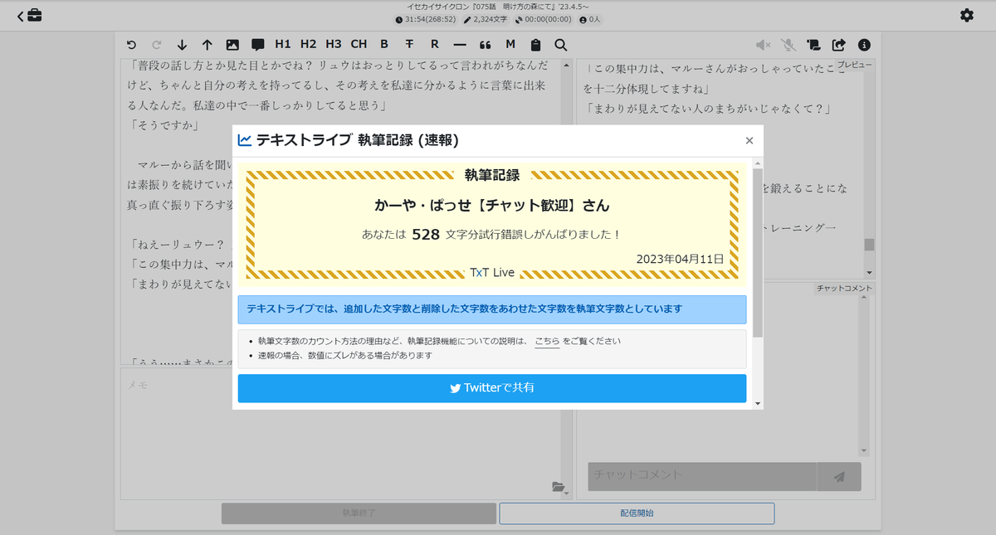Click the プレビュー label on preview pane
996x535 pixels.
[x=855, y=65]
